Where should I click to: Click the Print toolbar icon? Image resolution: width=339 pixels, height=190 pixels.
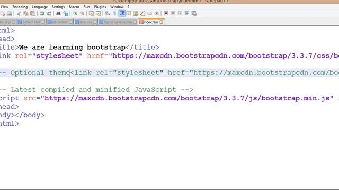point(10,13)
